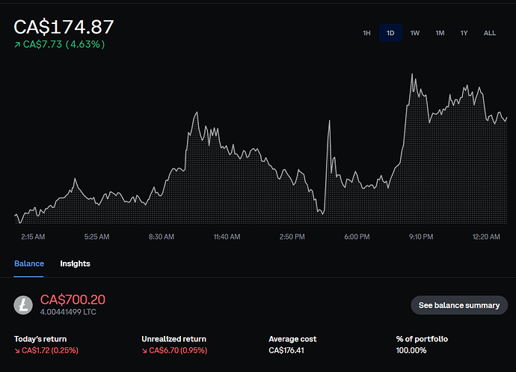Select the 1H time range
The image size is (516, 372).
(x=366, y=33)
